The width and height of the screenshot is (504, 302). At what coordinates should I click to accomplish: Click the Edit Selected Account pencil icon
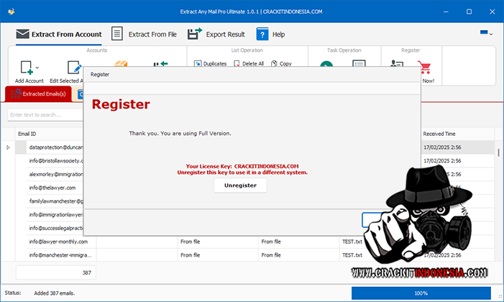pyautogui.click(x=74, y=68)
